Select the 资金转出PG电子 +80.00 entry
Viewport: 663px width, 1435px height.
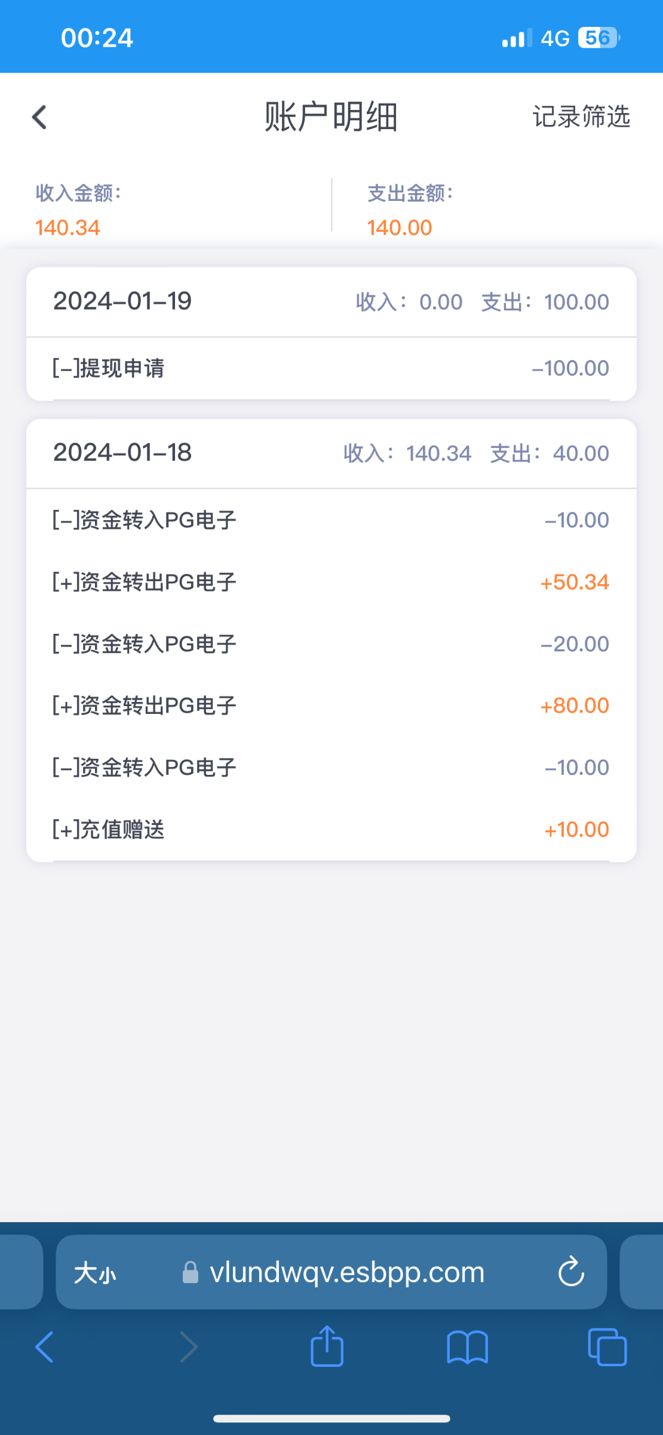click(331, 706)
